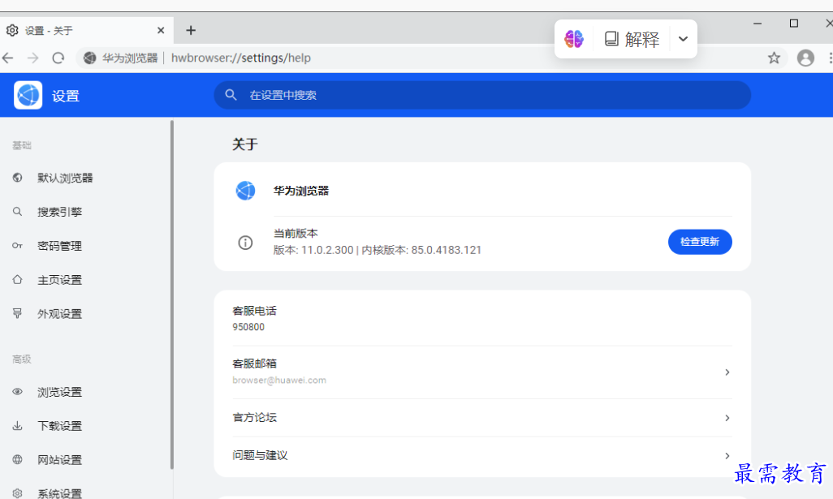The height and width of the screenshot is (499, 833).
Task: Click the gear icon beside 系统设置
Action: [18, 493]
